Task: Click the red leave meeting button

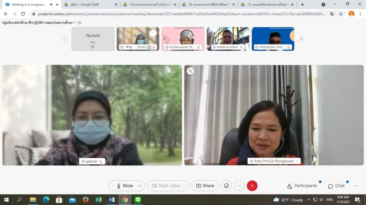Action: coord(252,186)
